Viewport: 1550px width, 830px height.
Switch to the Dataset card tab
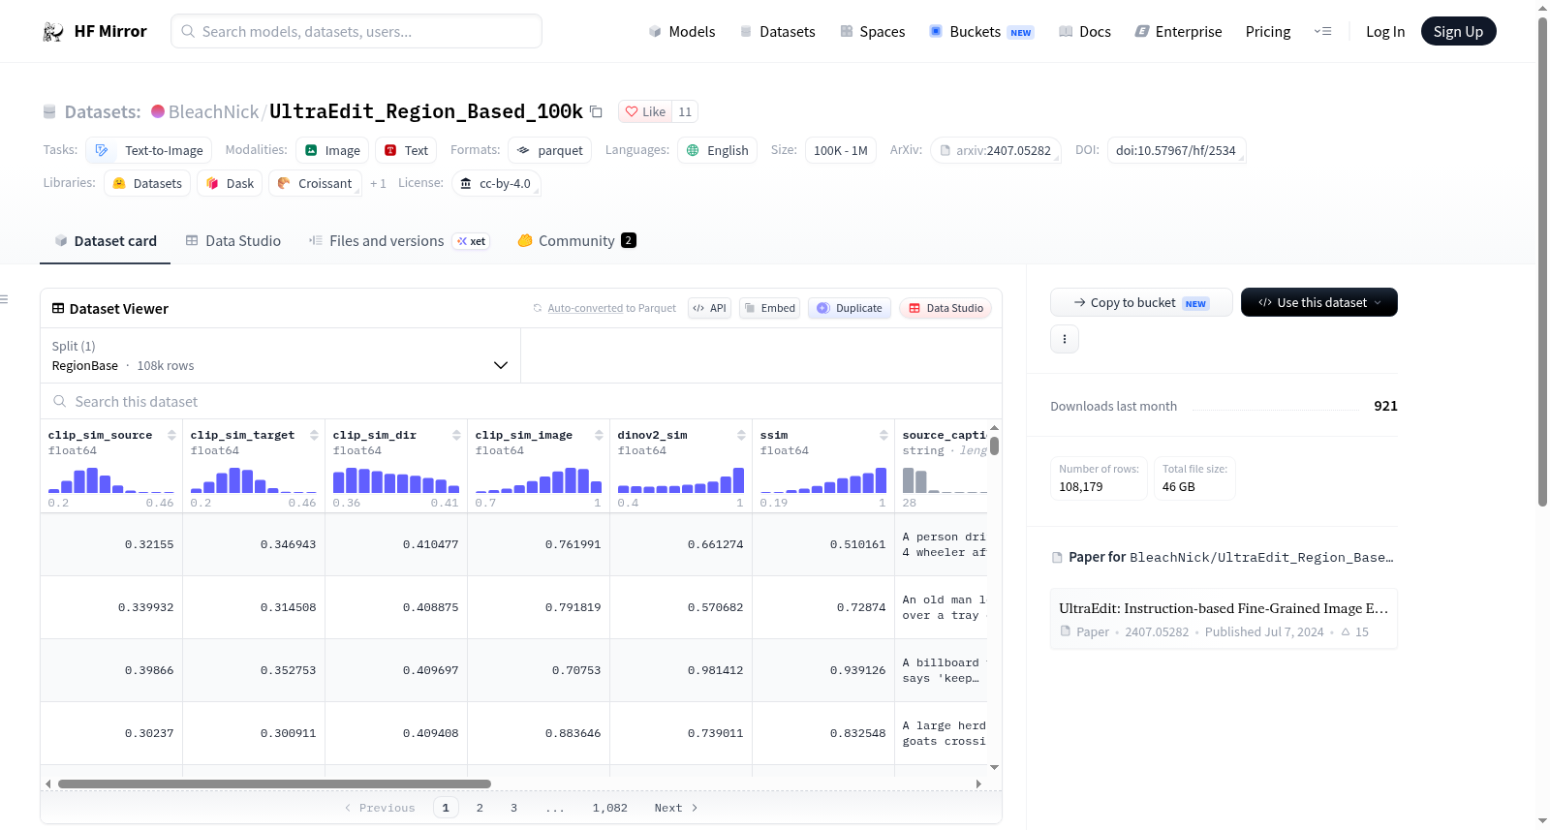tap(106, 241)
